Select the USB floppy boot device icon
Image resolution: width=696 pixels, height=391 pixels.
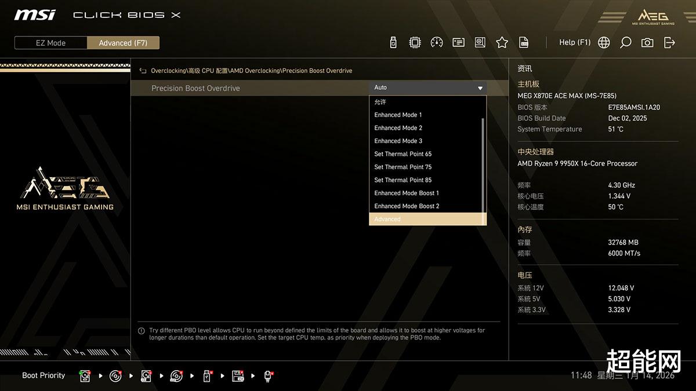[238, 376]
